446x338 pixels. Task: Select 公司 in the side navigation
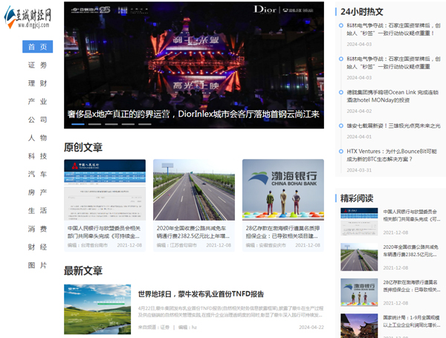click(x=38, y=120)
